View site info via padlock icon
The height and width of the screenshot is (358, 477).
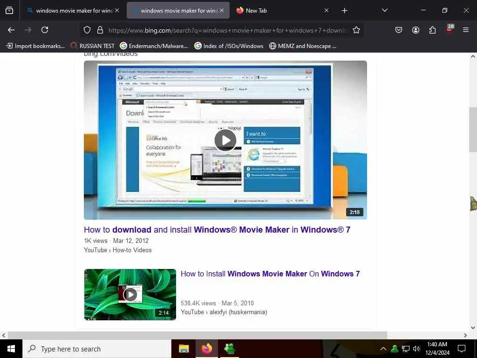100,30
